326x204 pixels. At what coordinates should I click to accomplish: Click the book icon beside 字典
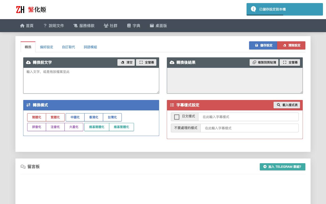[x=129, y=25]
